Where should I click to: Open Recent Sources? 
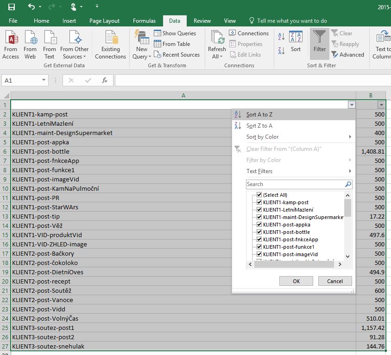pyautogui.click(x=177, y=55)
